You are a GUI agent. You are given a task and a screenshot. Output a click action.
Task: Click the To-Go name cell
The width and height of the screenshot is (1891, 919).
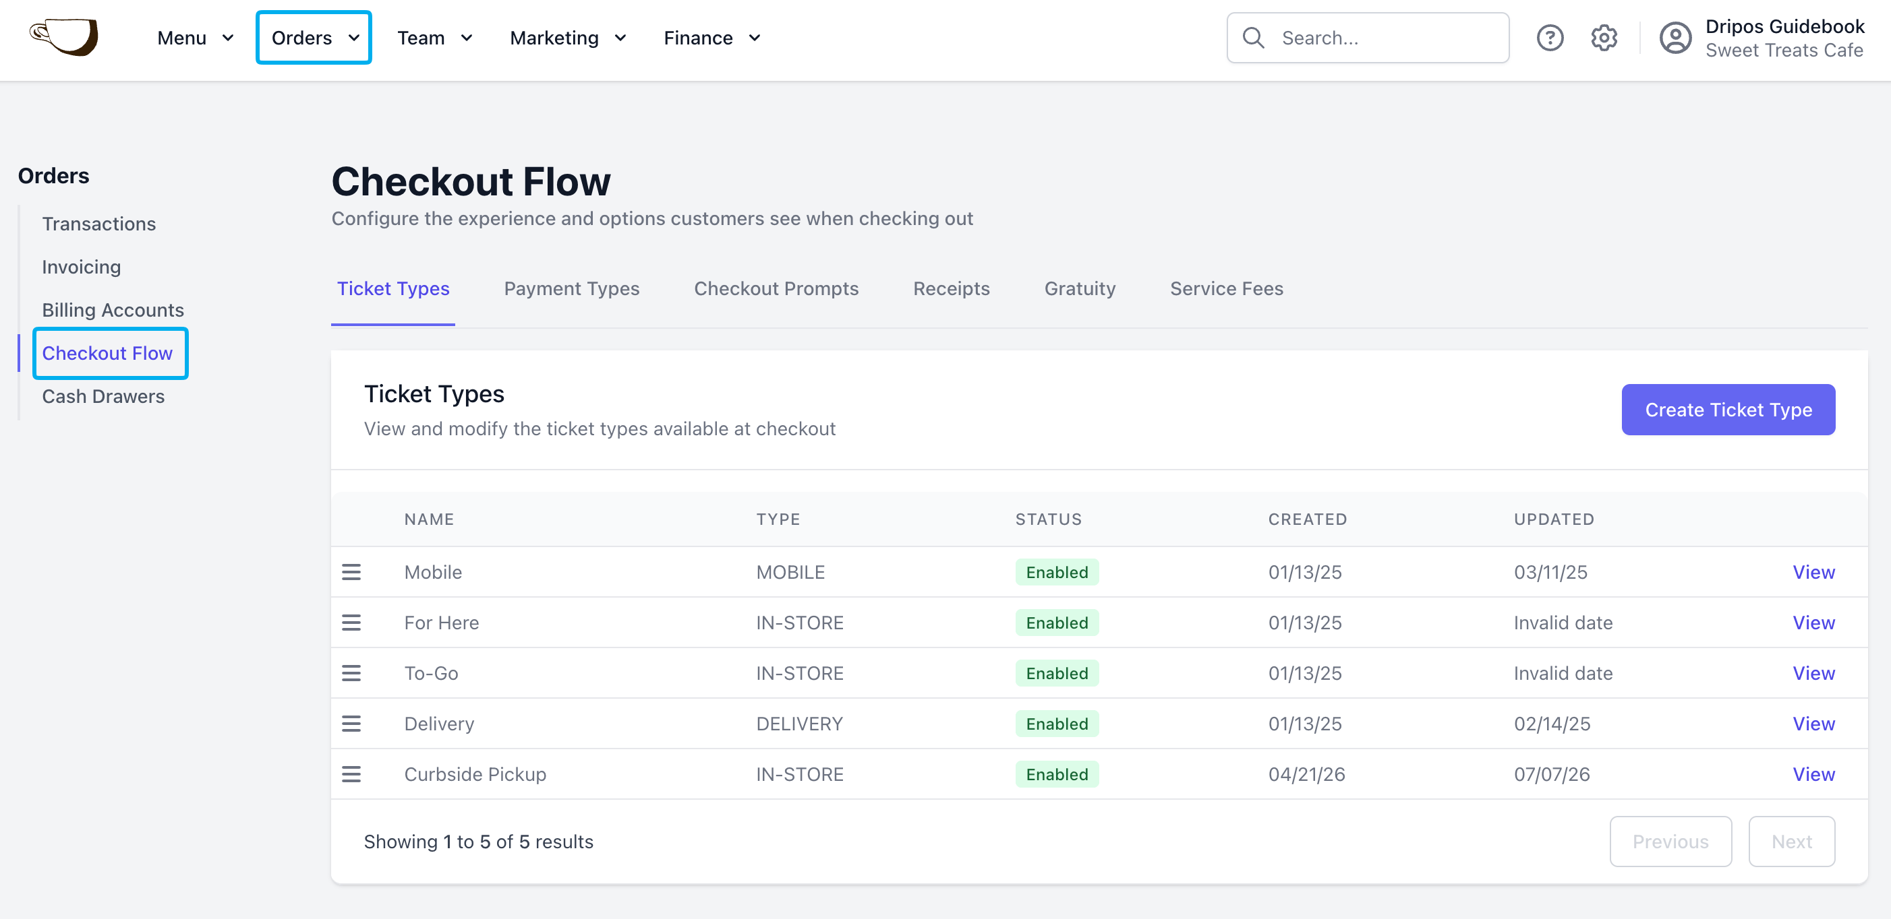pos(431,673)
